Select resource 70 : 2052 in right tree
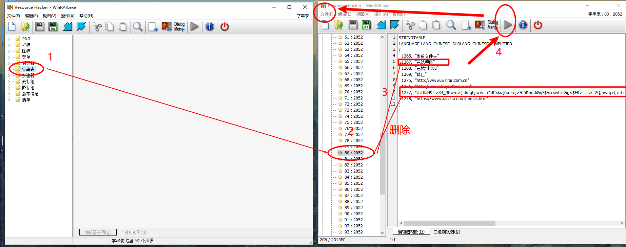This screenshot has width=626, height=247. (353, 92)
